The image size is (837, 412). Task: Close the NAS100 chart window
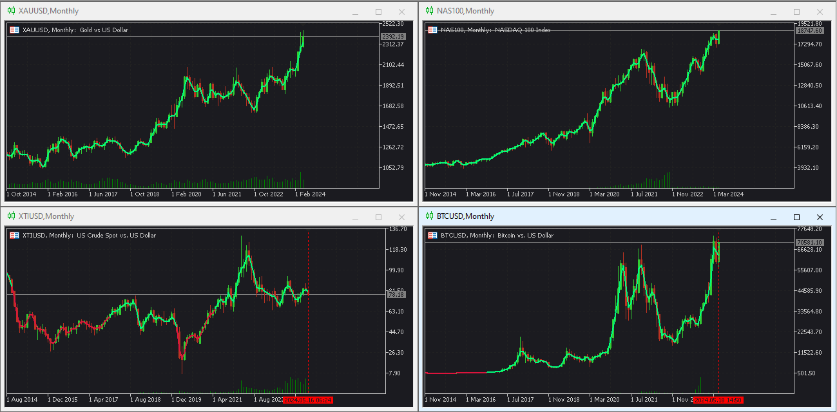click(820, 12)
